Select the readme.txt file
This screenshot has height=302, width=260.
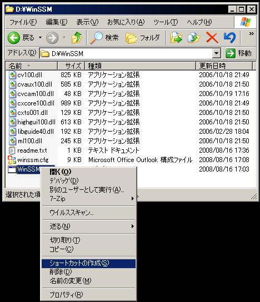click(x=32, y=150)
